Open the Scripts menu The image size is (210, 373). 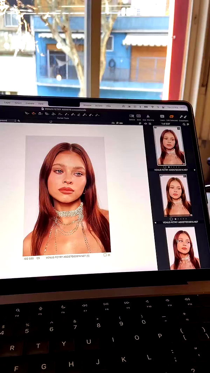click(x=99, y=105)
